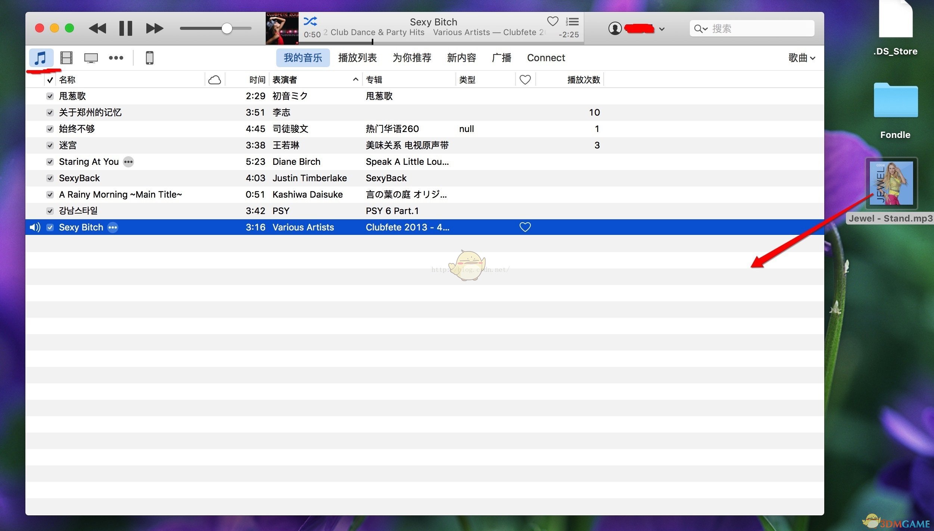Drag the playback progress slider
The width and height of the screenshot is (934, 531).
[368, 40]
